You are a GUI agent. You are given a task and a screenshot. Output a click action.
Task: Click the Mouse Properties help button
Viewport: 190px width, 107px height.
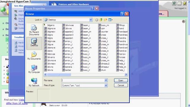92,9
